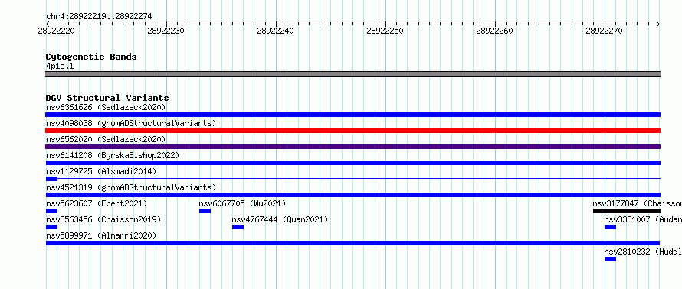
Task: Open the nsv1129725 (Alsmadi2014) label
Action: pyautogui.click(x=101, y=171)
